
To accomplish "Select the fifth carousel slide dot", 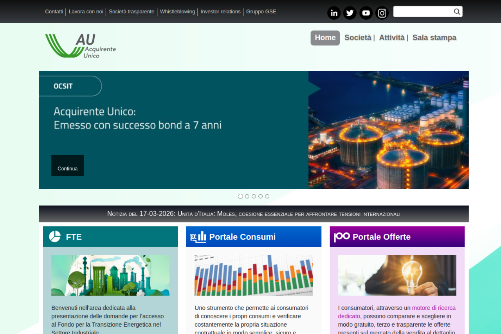I will 267,196.
